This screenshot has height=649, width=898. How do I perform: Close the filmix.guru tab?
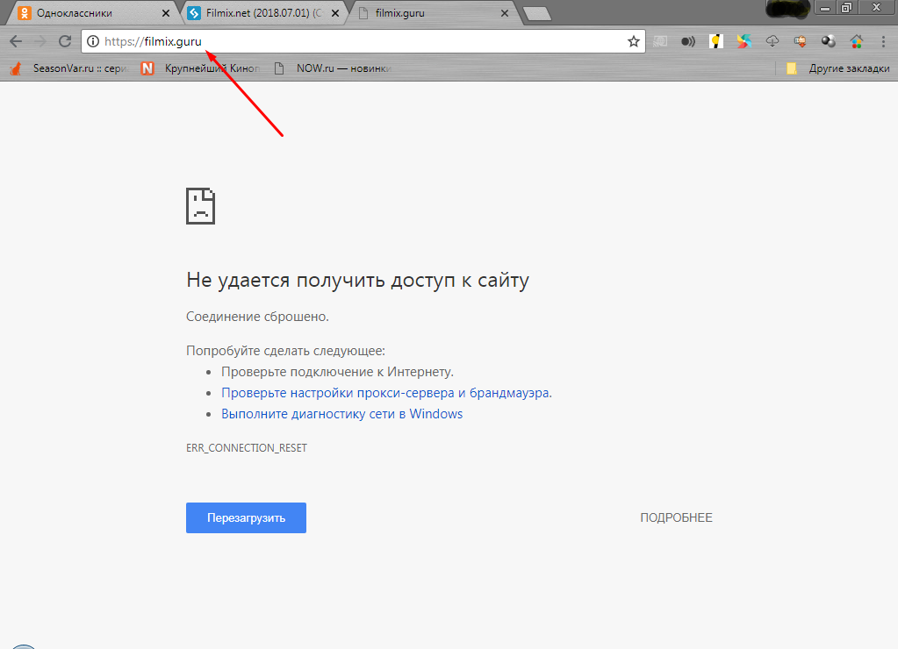[x=504, y=13]
